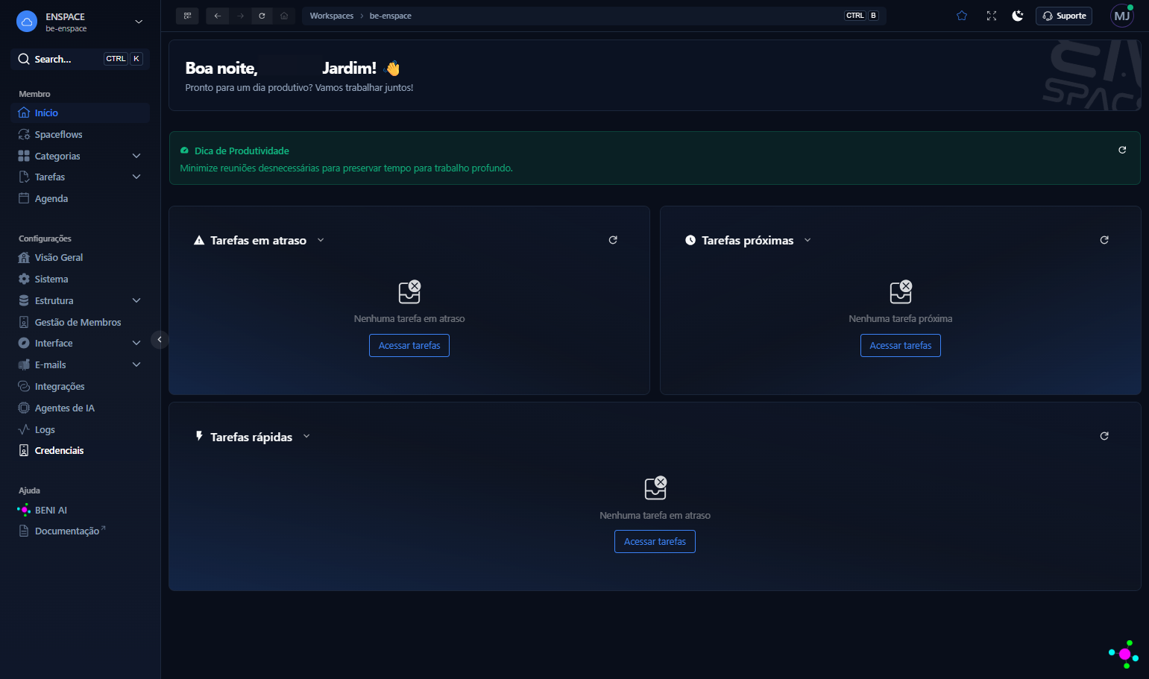1149x679 pixels.
Task: Click Acessar tarefas under Tarefas em atraso
Action: [x=409, y=345]
